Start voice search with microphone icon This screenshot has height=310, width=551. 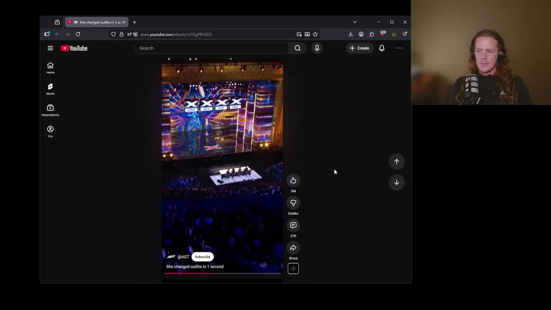317,48
